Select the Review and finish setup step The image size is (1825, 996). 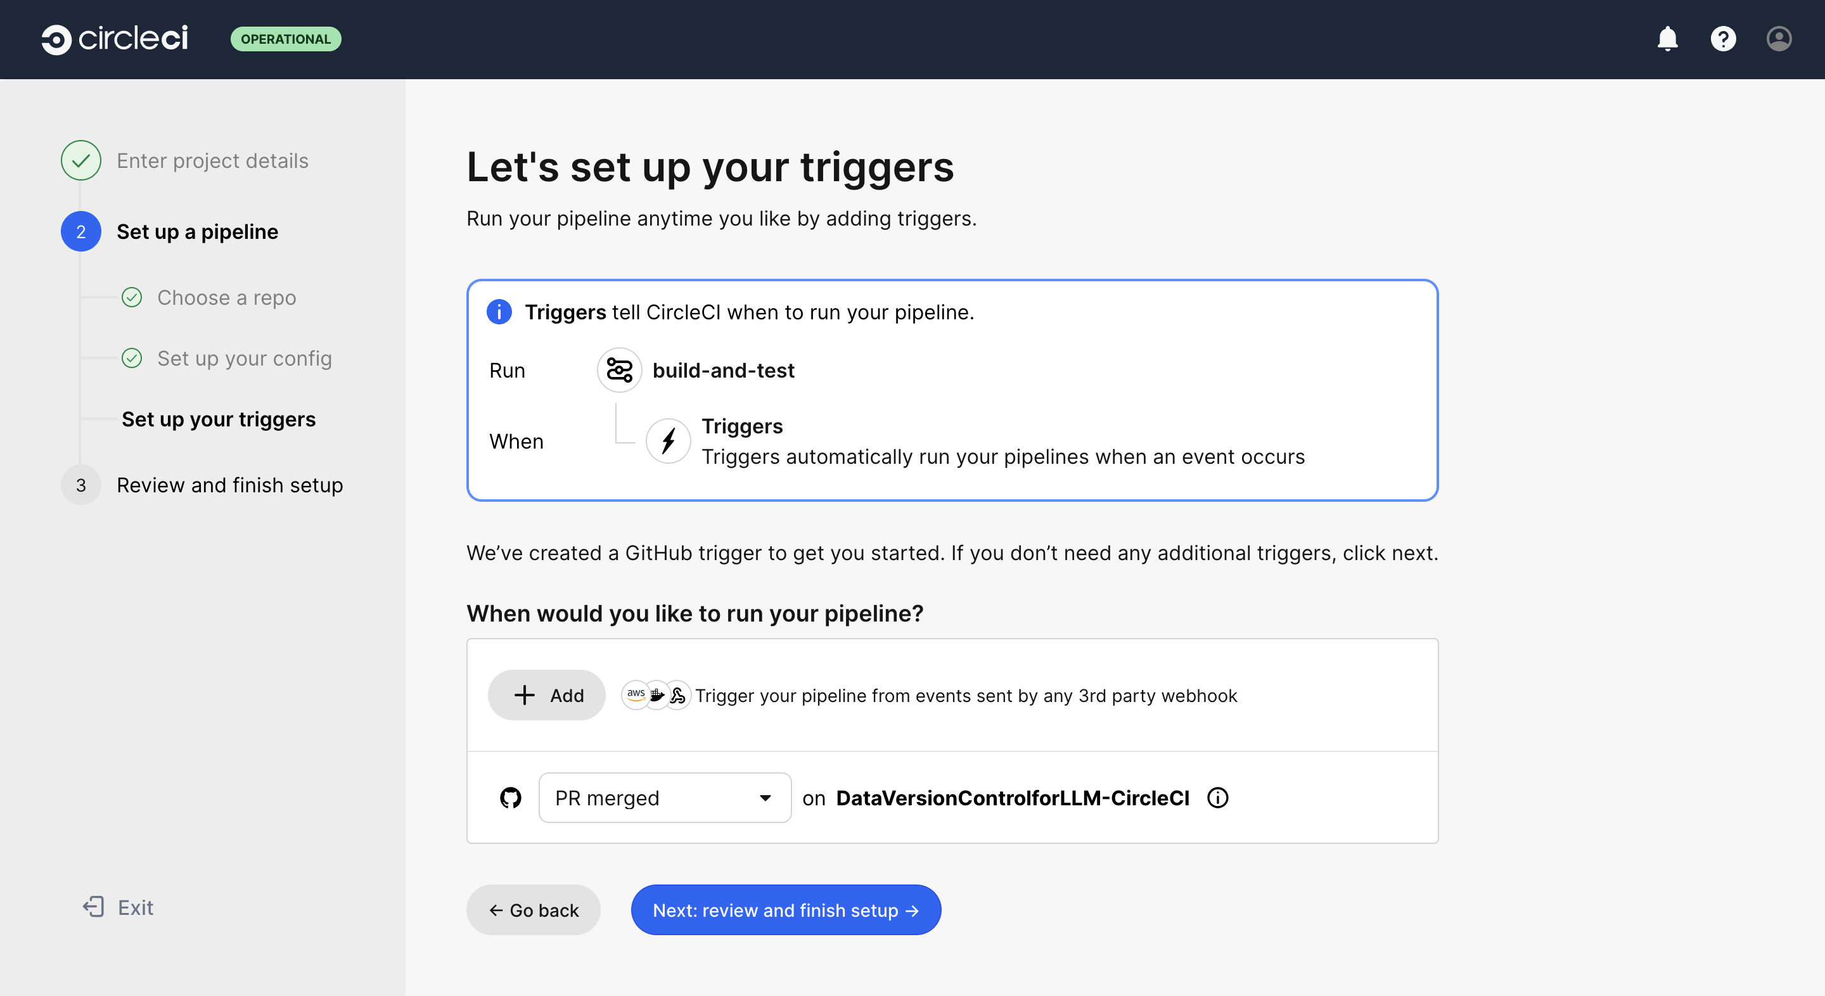coord(229,485)
